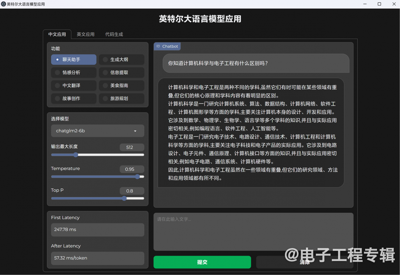Click the Chatbot speech bubble icon
Image resolution: width=400 pixels, height=275 pixels.
pyautogui.click(x=158, y=46)
